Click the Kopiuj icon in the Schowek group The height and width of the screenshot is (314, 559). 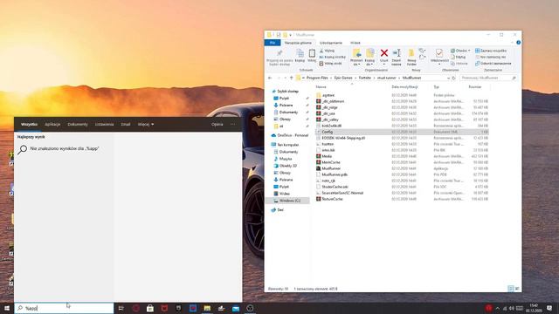(x=300, y=54)
